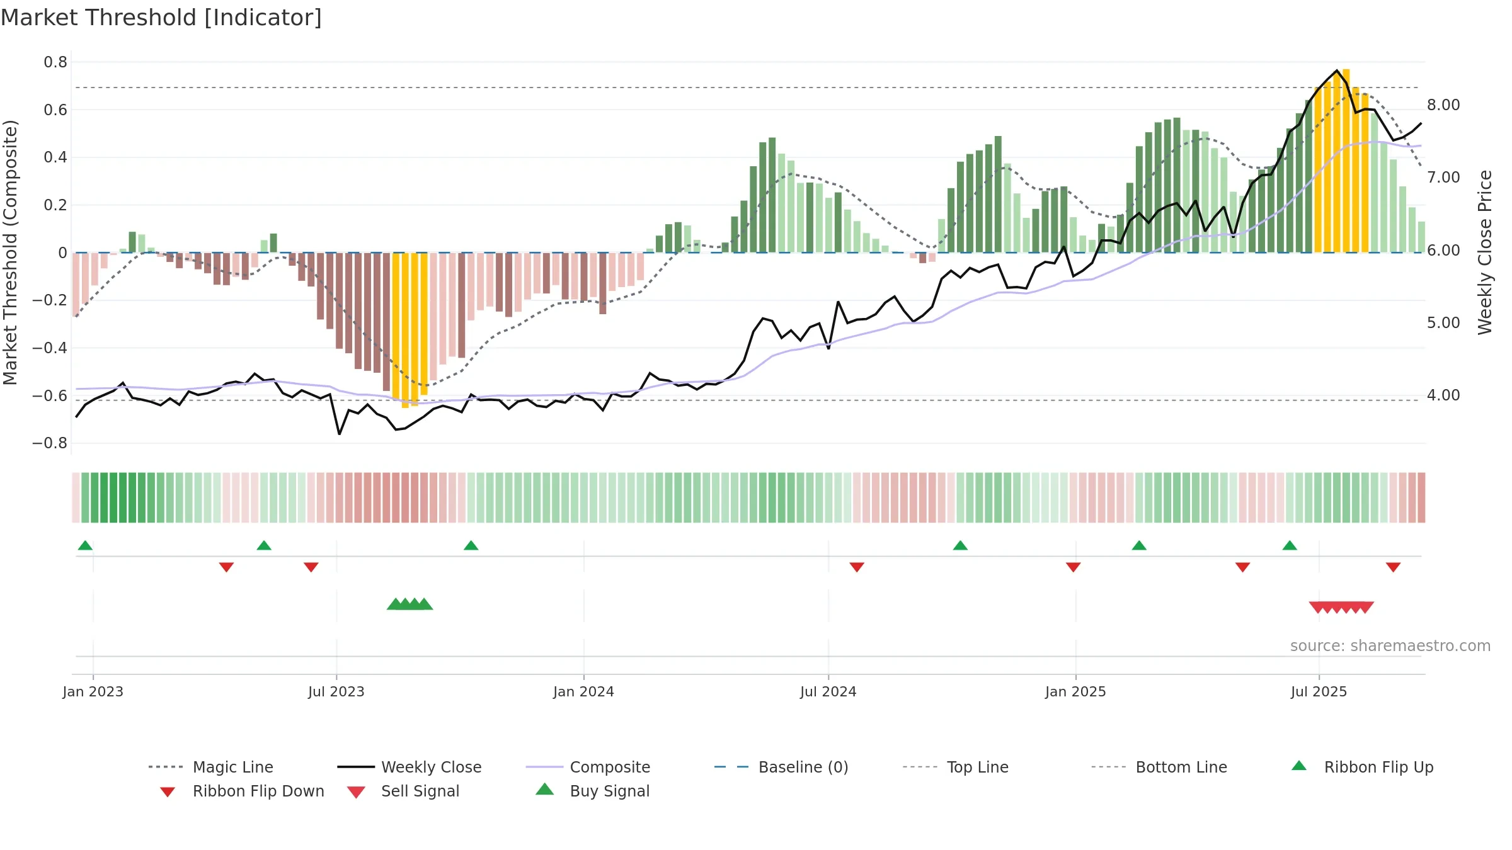Viewport: 1512px width, 850px height.
Task: Click the Ribbon Flip Up marker near February 2025
Action: pos(1139,545)
